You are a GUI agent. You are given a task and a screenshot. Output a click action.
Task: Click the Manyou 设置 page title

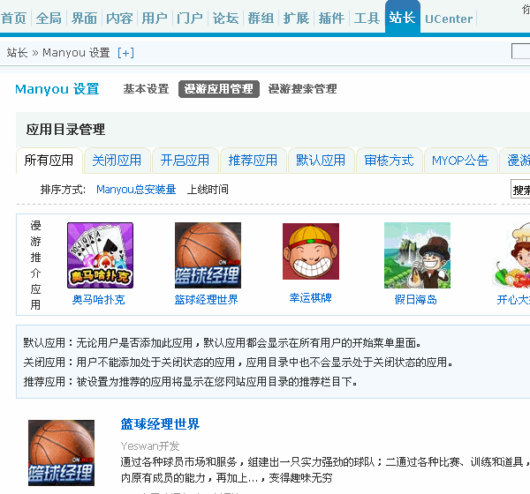pos(57,89)
